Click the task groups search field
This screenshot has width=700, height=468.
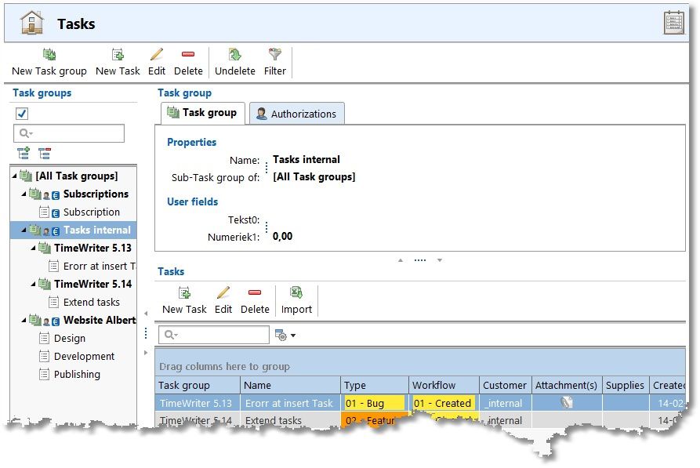click(x=69, y=133)
